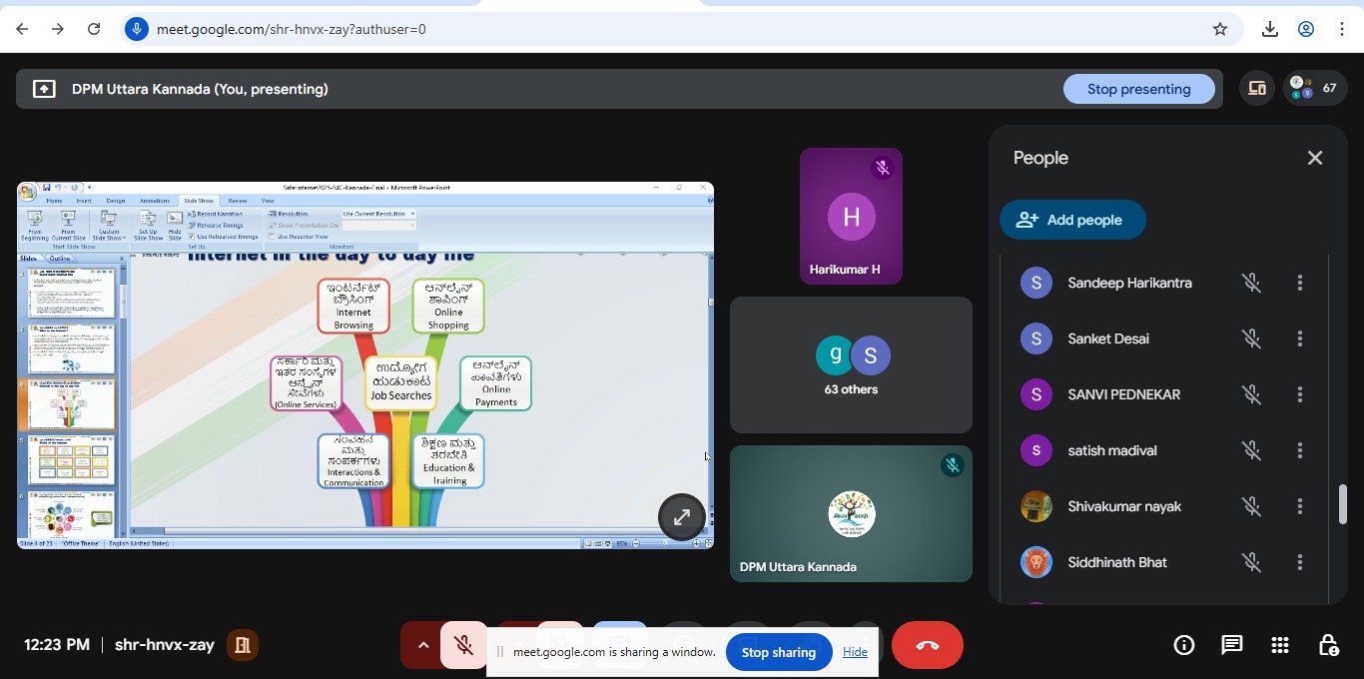Mute Siddhinath Bhat's microphone

[1251, 562]
